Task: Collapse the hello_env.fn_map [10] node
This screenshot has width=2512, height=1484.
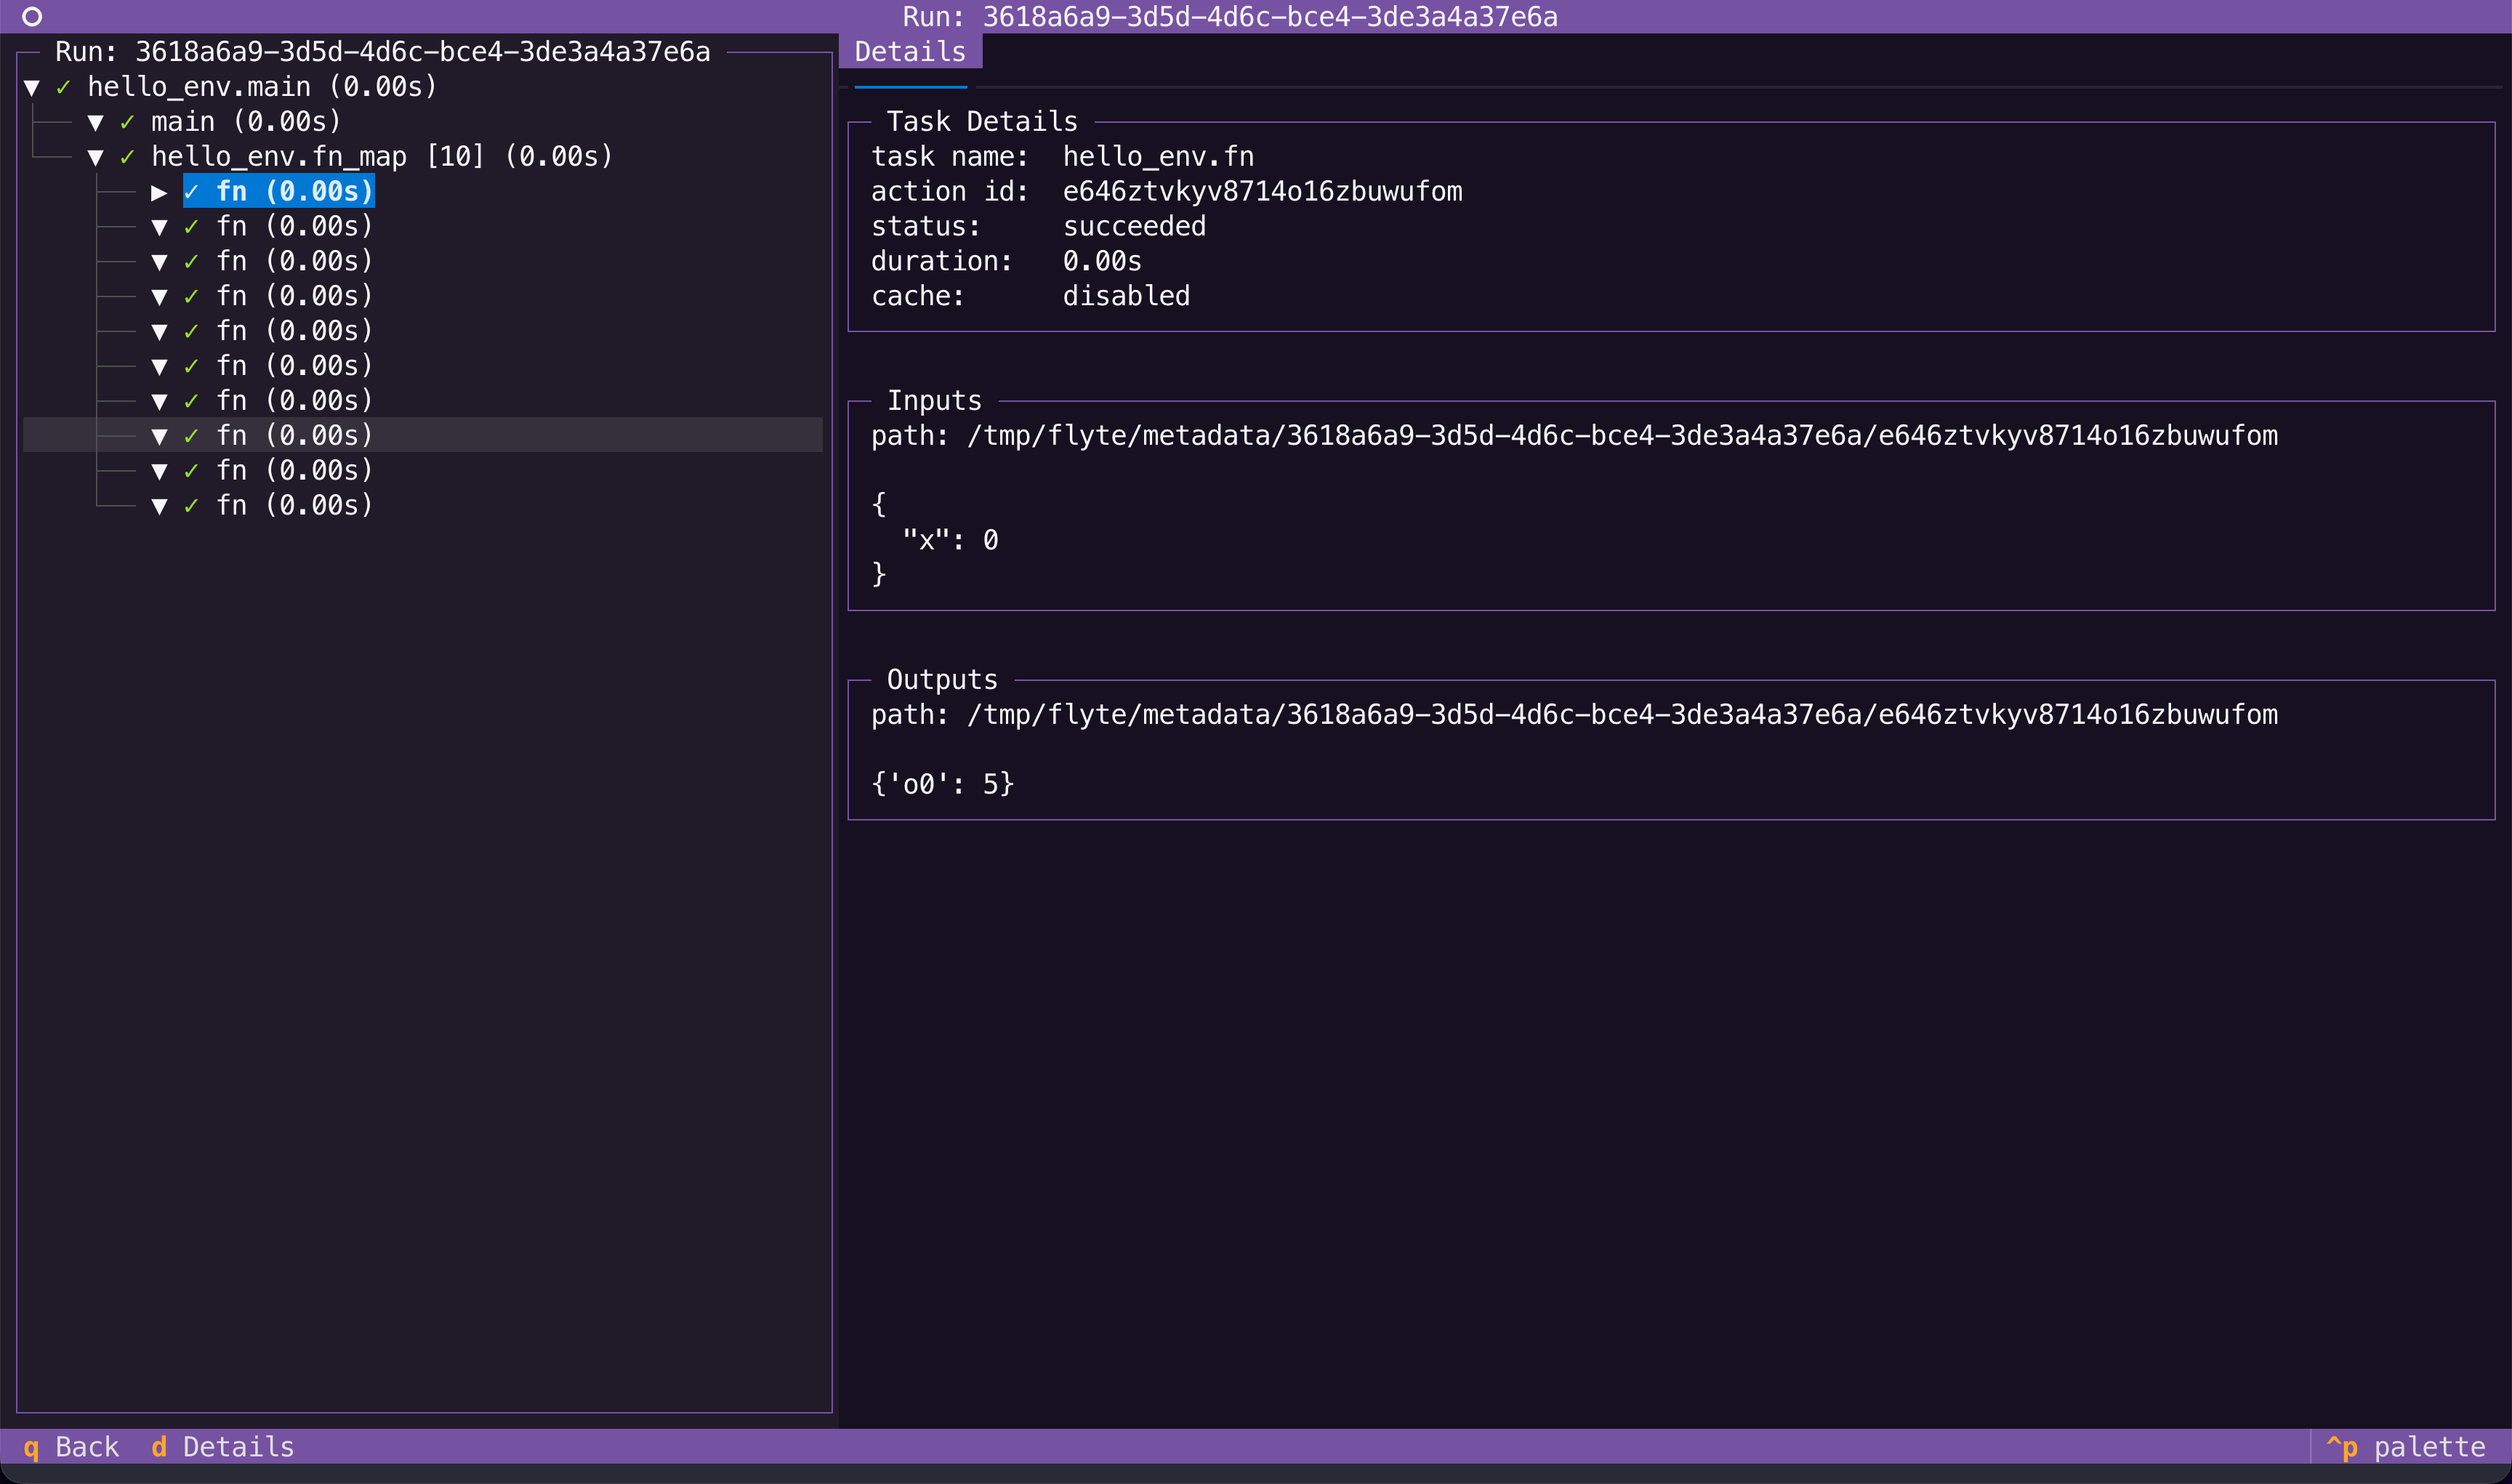Action: pos(96,157)
